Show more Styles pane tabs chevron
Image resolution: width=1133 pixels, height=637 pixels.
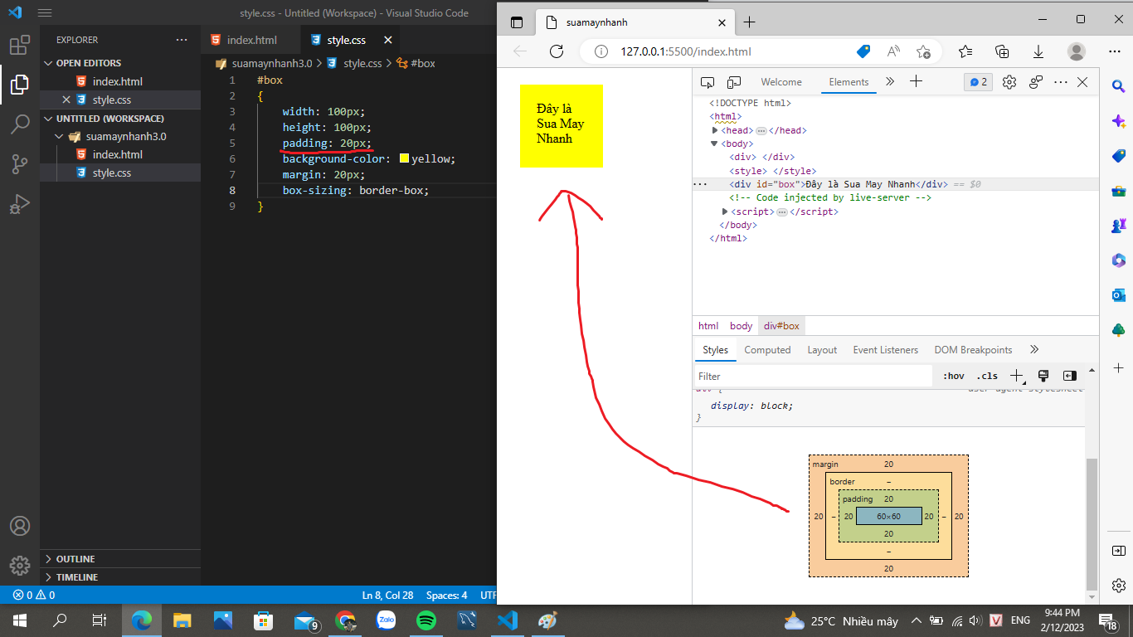point(1033,349)
